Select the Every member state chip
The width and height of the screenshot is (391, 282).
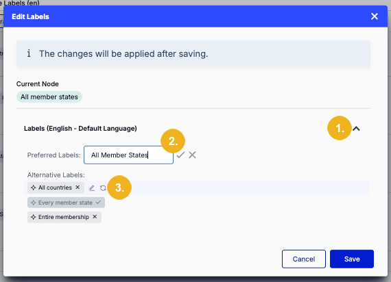[66, 203]
